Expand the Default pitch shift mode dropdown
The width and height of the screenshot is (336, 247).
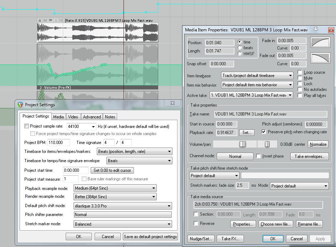tap(122, 206)
